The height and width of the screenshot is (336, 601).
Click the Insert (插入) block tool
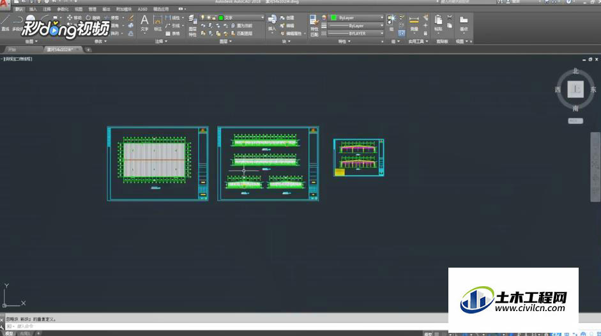click(x=272, y=23)
